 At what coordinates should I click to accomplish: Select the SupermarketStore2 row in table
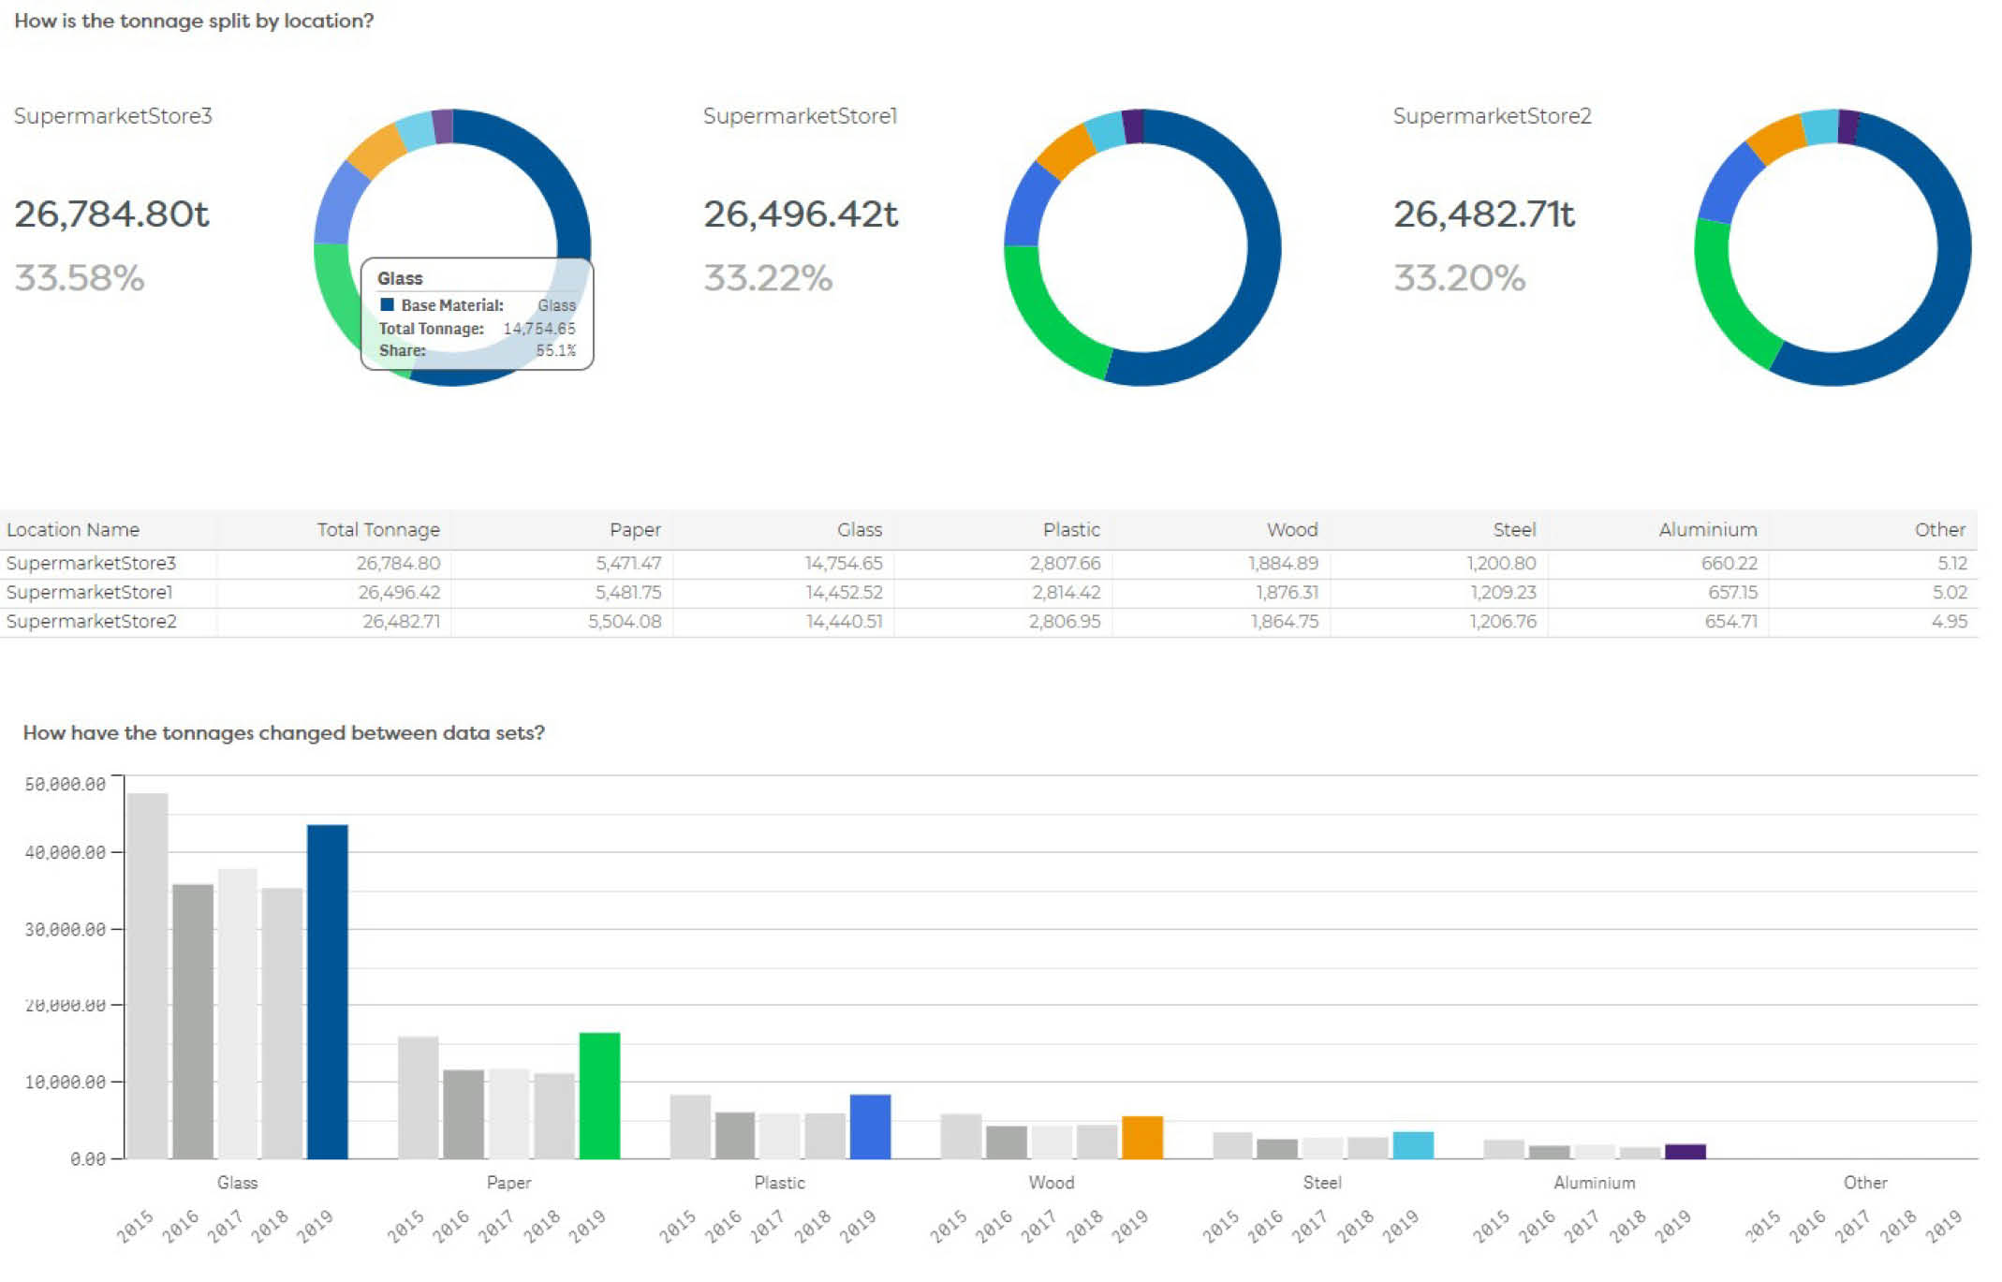(91, 621)
